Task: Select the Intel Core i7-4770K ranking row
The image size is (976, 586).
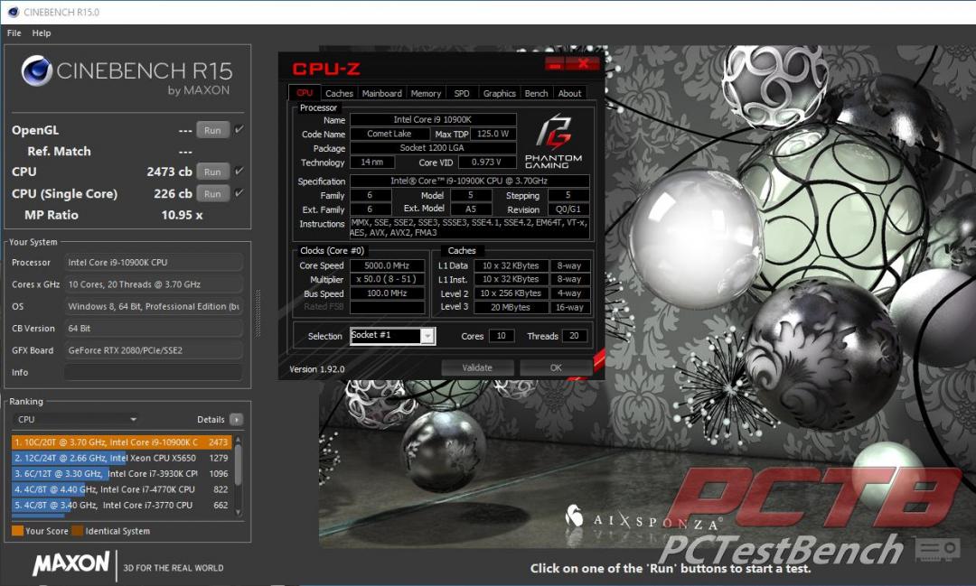Action: point(121,489)
